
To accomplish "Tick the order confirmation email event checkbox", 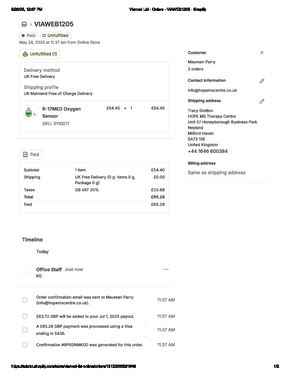I will [25, 300].
